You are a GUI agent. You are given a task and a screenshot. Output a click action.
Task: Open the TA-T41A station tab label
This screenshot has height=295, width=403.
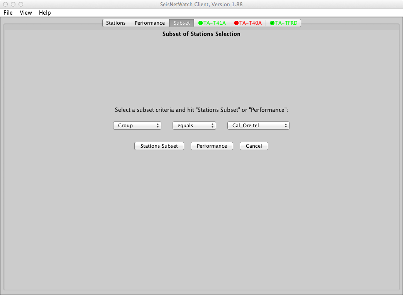coord(215,23)
